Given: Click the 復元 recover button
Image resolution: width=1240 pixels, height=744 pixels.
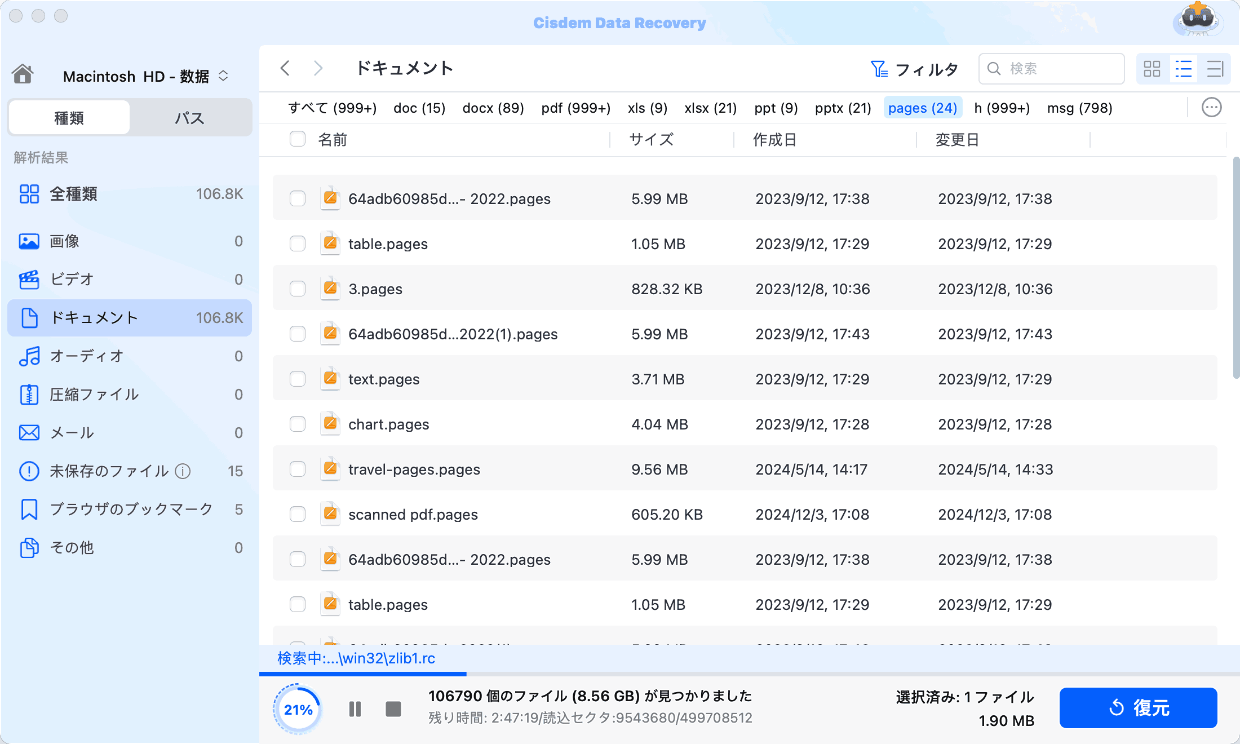Looking at the screenshot, I should [x=1139, y=708].
